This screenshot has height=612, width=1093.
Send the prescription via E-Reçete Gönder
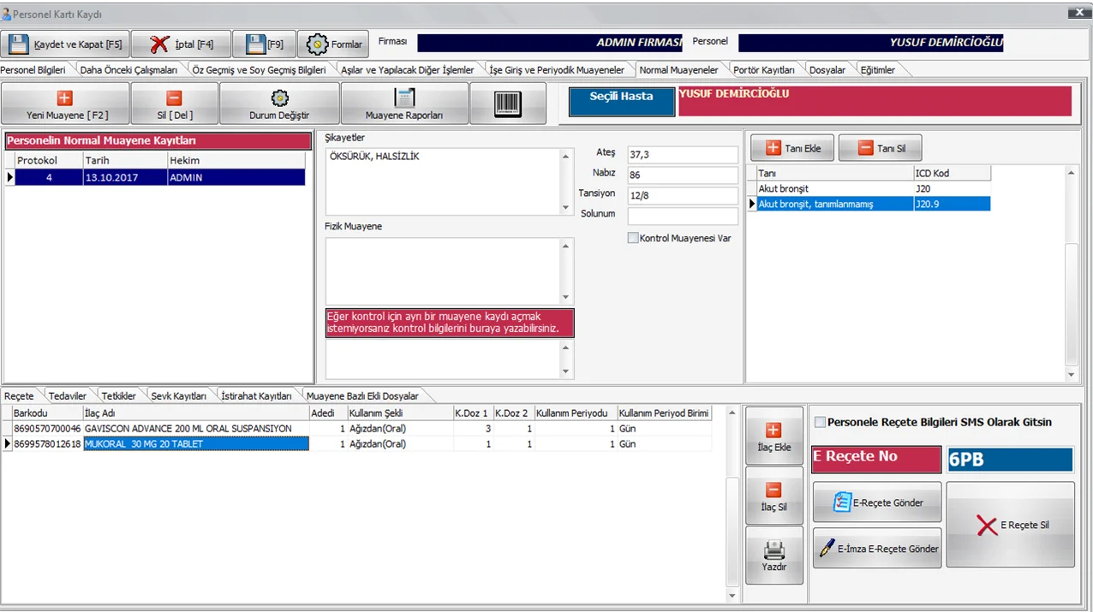(x=877, y=502)
